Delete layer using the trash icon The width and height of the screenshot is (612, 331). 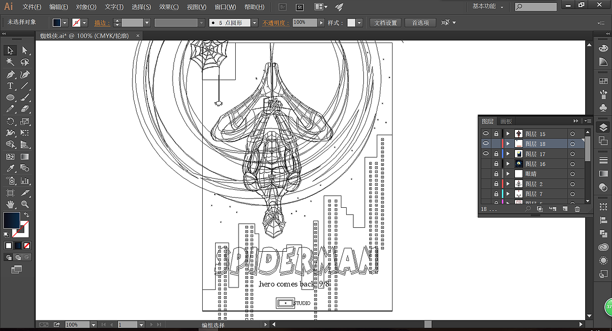[577, 209]
